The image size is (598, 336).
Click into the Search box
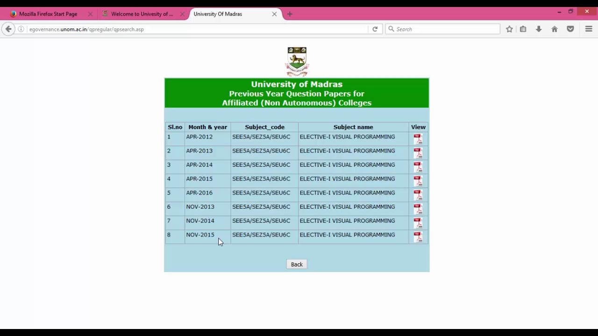pos(443,29)
